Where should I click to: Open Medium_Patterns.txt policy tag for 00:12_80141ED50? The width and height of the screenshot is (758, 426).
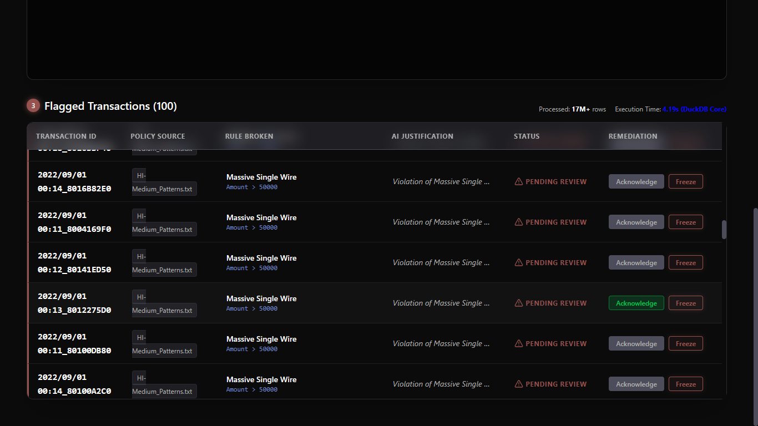click(x=164, y=270)
